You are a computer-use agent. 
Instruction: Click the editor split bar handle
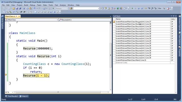[x=111, y=23]
